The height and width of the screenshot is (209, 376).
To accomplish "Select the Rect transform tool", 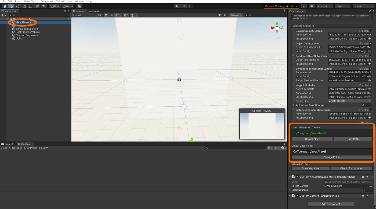I will (31, 6).
